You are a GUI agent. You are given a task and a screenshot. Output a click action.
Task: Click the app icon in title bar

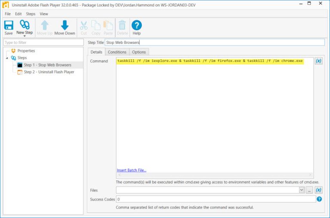(6, 5)
